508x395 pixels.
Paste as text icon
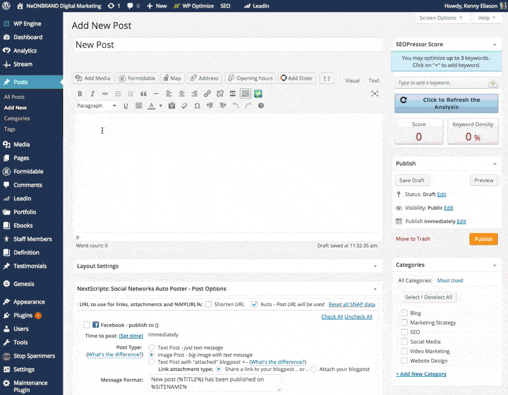[171, 106]
